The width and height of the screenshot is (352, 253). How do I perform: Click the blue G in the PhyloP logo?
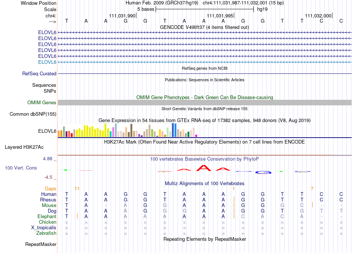263,172
